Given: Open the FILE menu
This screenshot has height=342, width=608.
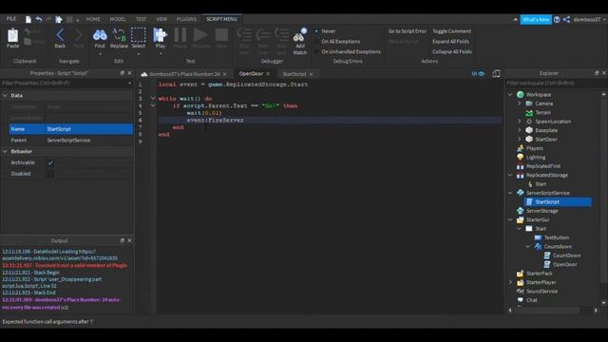Looking at the screenshot, I should click(x=10, y=19).
